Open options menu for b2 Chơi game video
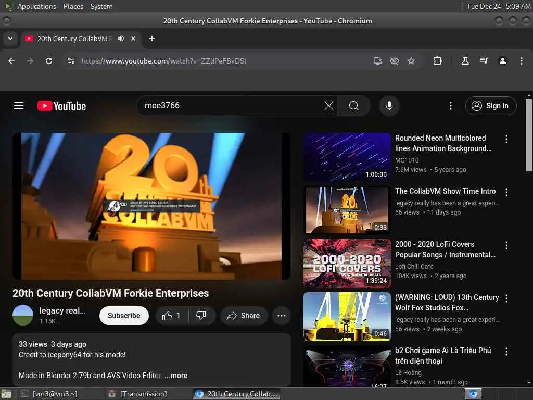The height and width of the screenshot is (400, 533). click(506, 352)
